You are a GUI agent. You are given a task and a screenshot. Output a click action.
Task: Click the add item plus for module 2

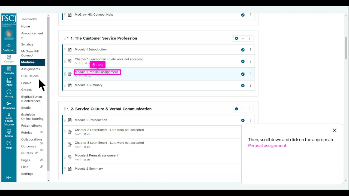pyautogui.click(x=243, y=109)
